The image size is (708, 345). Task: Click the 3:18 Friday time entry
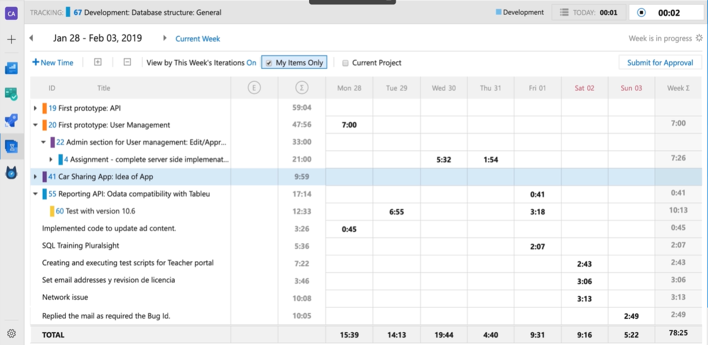tap(537, 211)
